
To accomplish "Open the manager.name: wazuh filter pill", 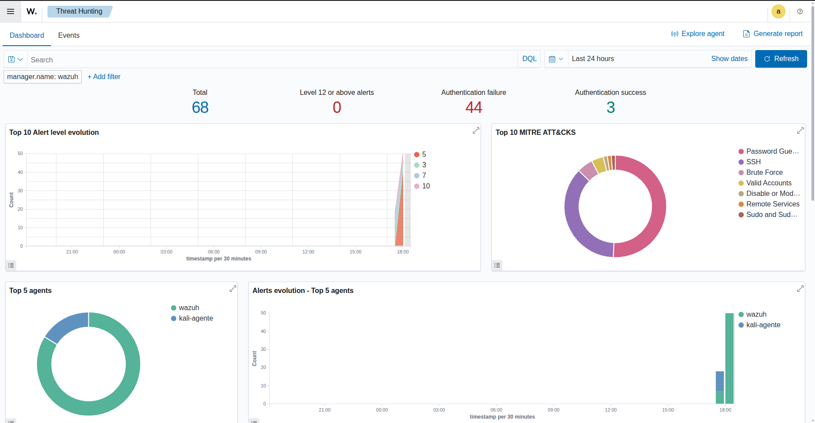I will [x=43, y=77].
